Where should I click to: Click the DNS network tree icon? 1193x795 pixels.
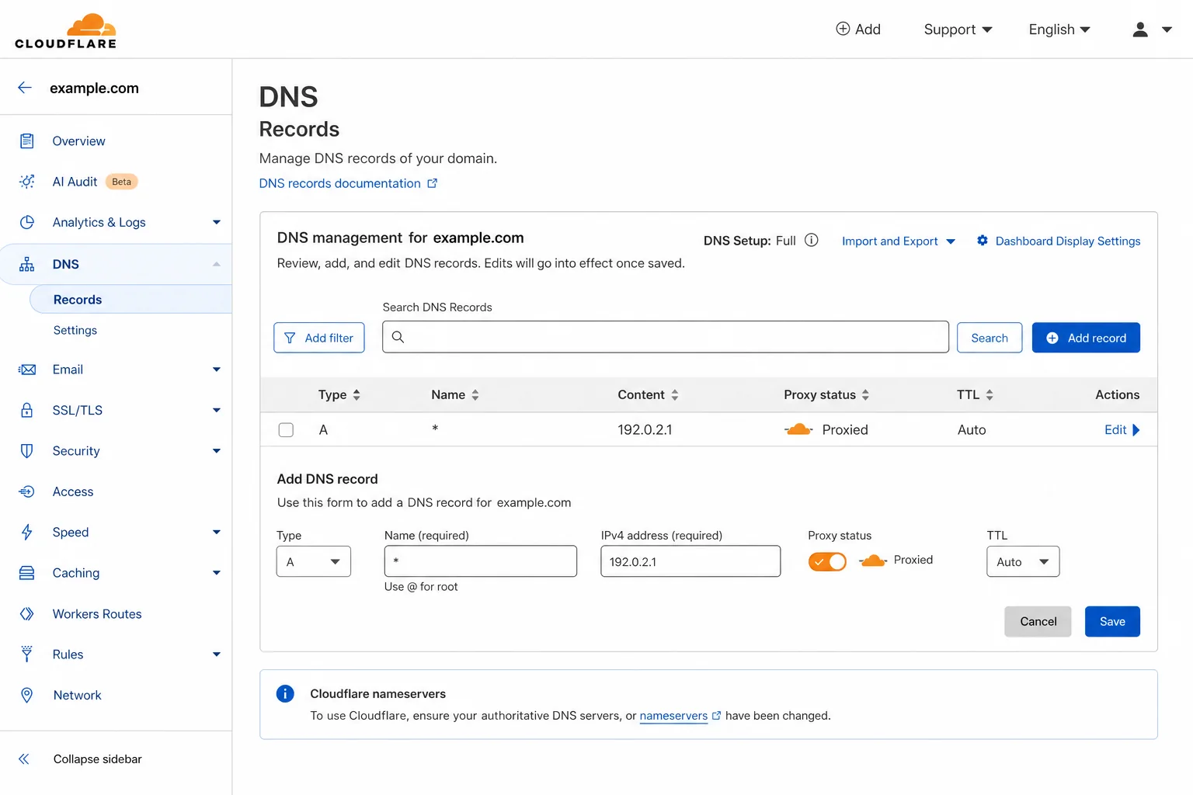tap(27, 264)
